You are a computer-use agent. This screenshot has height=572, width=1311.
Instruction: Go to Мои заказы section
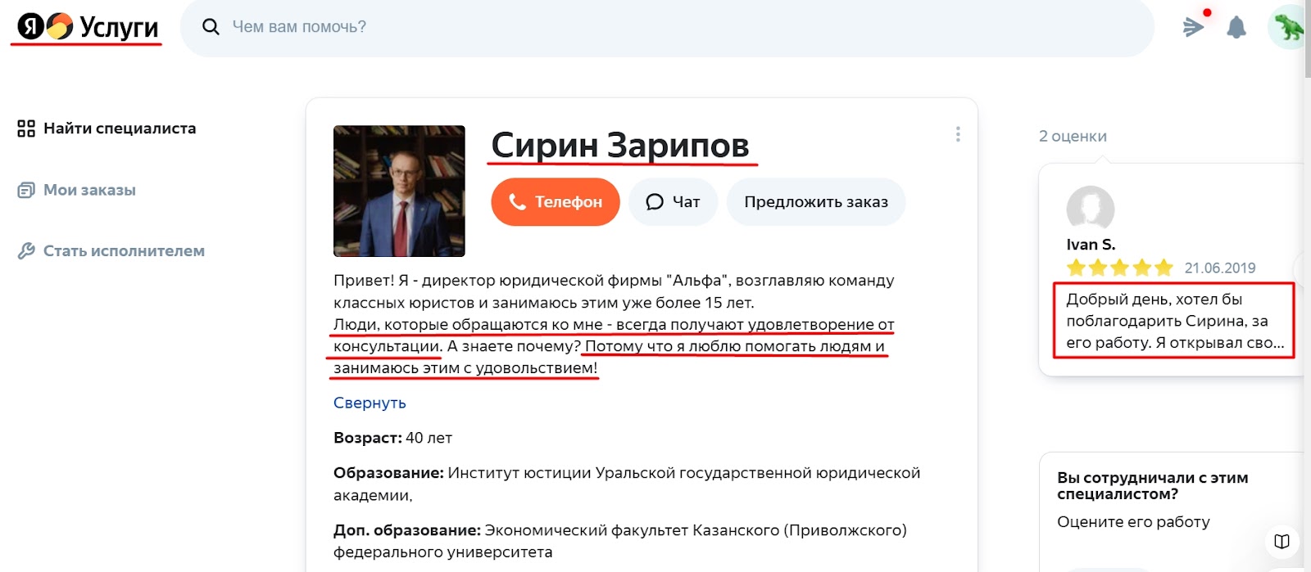(88, 189)
